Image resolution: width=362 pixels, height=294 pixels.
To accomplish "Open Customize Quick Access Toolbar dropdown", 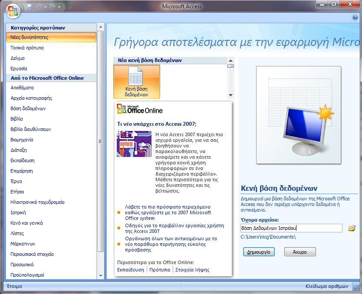I will (x=70, y=7).
